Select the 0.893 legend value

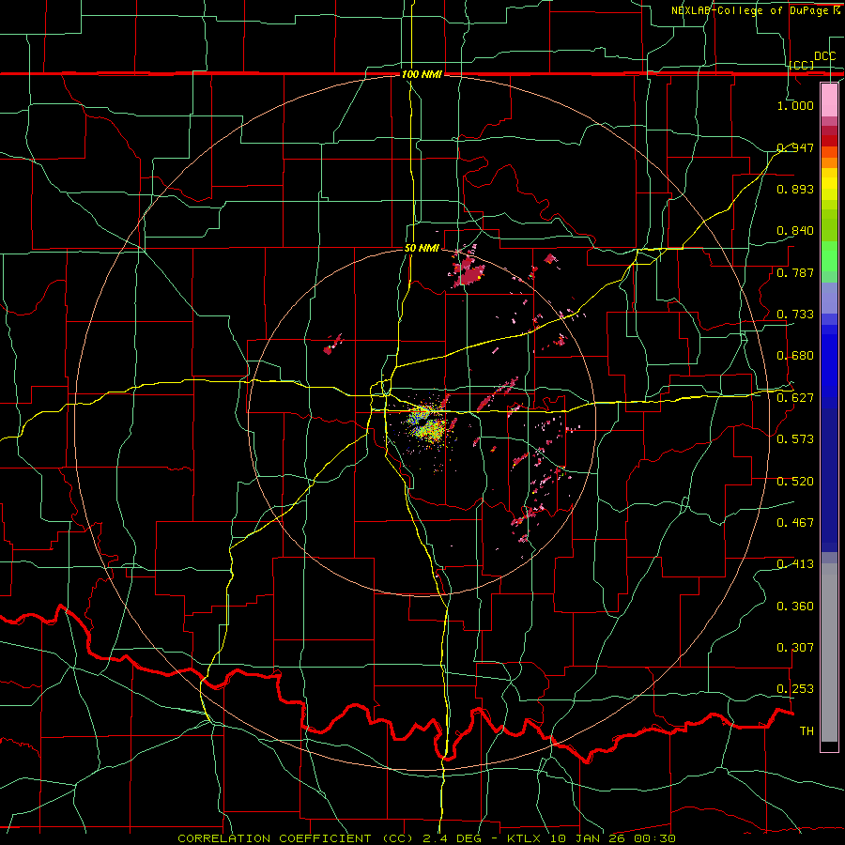tap(795, 189)
